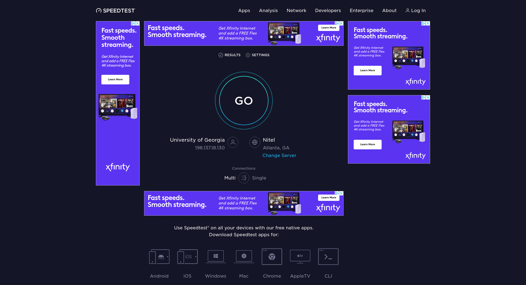
Task: Toggle the Multi/Single connections switch
Action: click(244, 178)
